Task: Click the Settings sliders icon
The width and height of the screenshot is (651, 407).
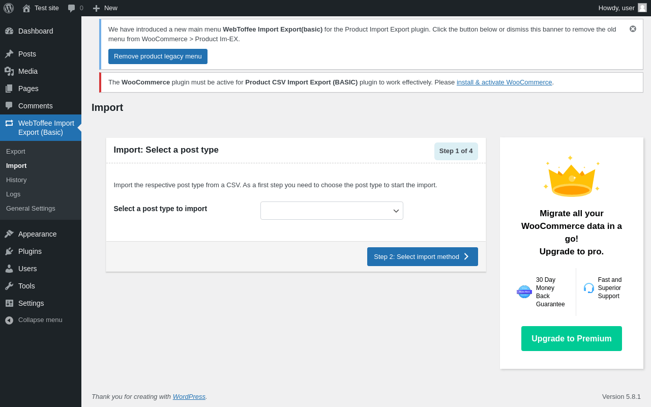Action: [9, 303]
